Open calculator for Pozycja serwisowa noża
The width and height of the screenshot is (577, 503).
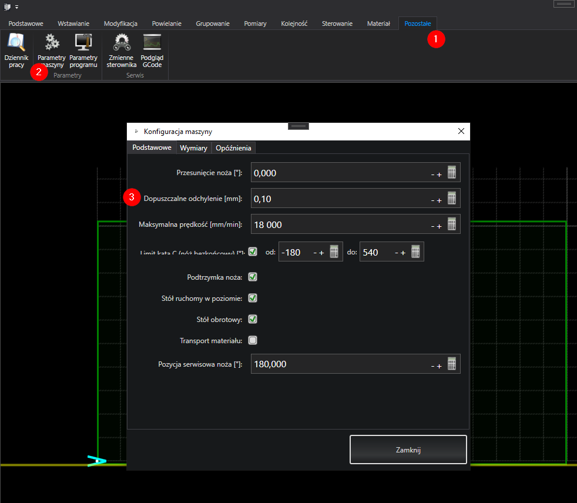click(x=451, y=364)
